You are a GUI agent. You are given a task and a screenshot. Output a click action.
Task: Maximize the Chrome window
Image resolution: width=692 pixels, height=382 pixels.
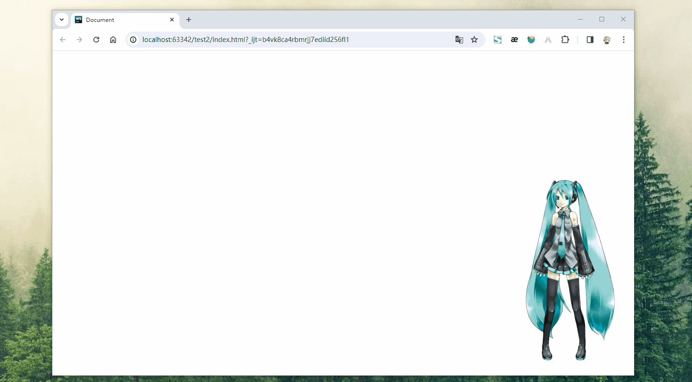(602, 19)
